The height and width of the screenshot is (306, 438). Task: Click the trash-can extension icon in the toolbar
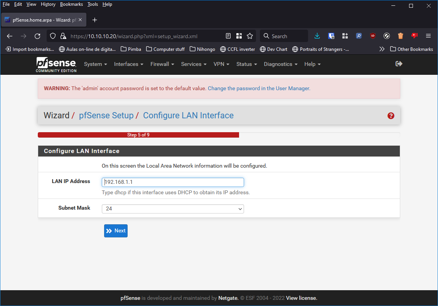pyautogui.click(x=400, y=36)
